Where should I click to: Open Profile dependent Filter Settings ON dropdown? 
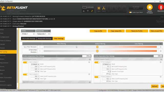tap(158, 56)
